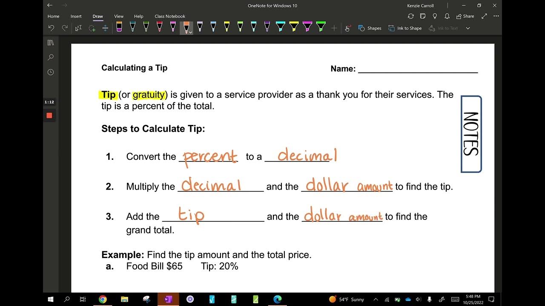Open File Explorer from the taskbar
The width and height of the screenshot is (545, 306).
125,299
